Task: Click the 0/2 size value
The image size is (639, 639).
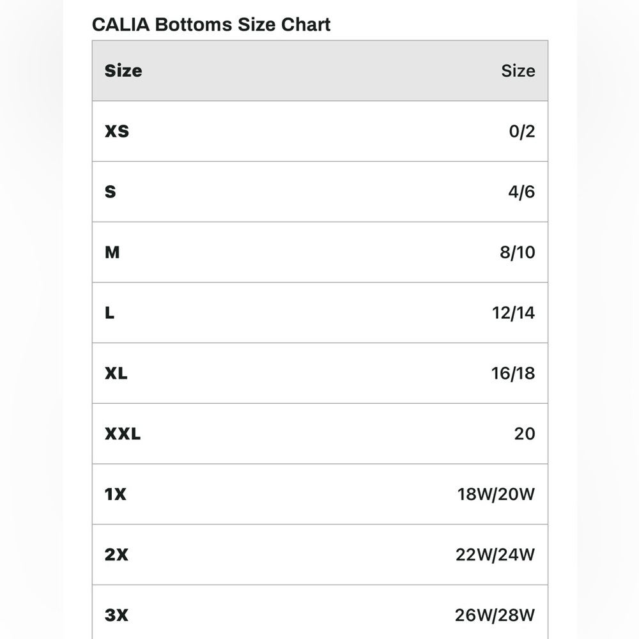Action: tap(522, 132)
